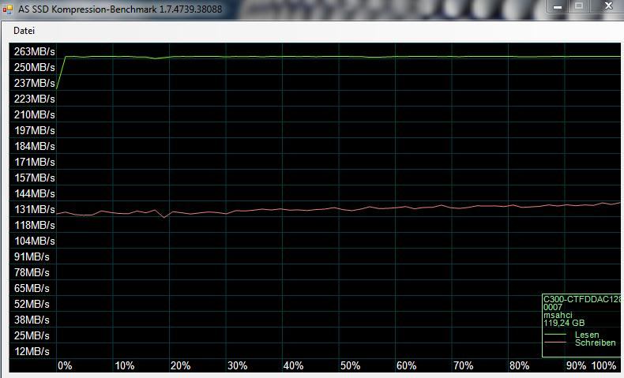Click the 223MB/s axis label
Image resolution: width=624 pixels, height=378 pixels.
(34, 99)
